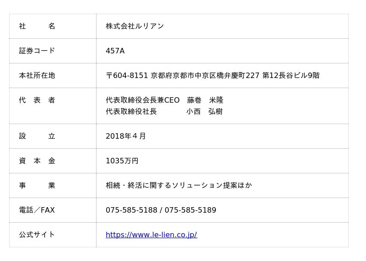Click the fax number 075-585-5189
Viewport: 366px width, 261px height.
(190, 210)
